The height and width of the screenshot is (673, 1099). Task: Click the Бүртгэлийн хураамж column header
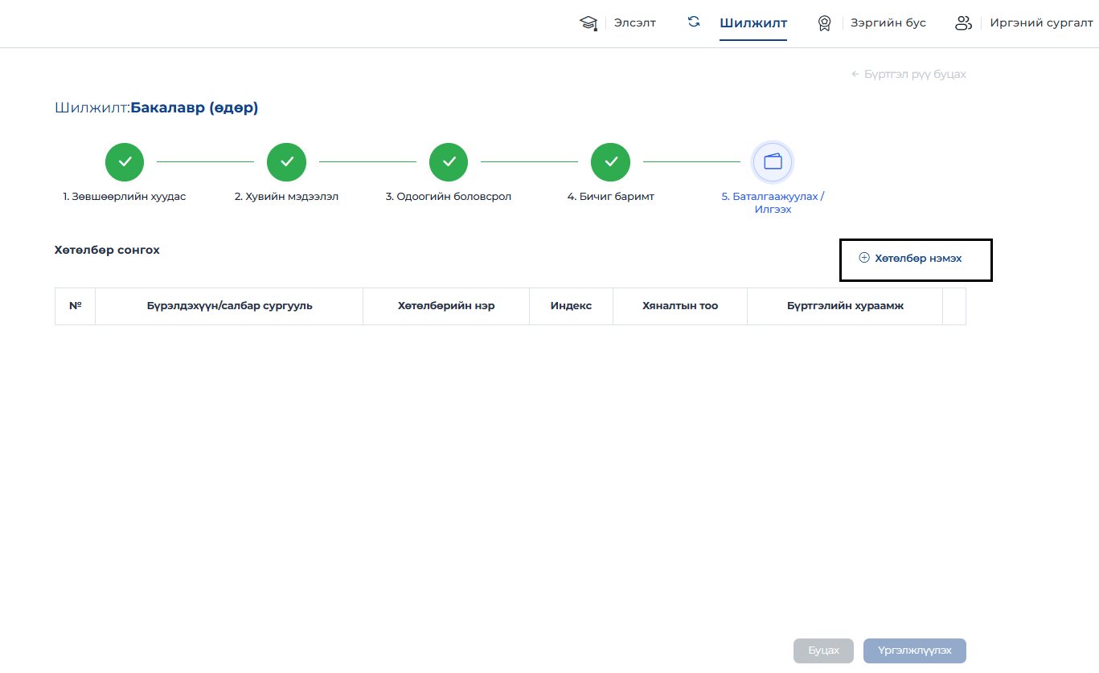click(845, 306)
